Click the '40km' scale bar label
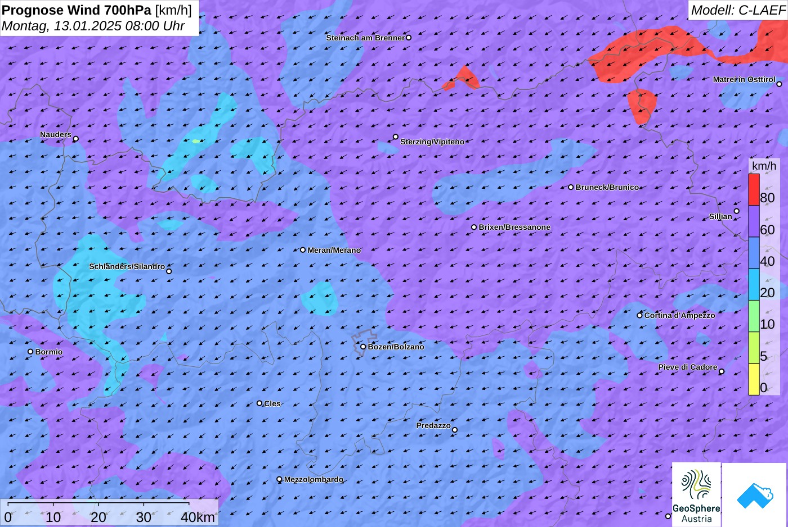 point(198,517)
